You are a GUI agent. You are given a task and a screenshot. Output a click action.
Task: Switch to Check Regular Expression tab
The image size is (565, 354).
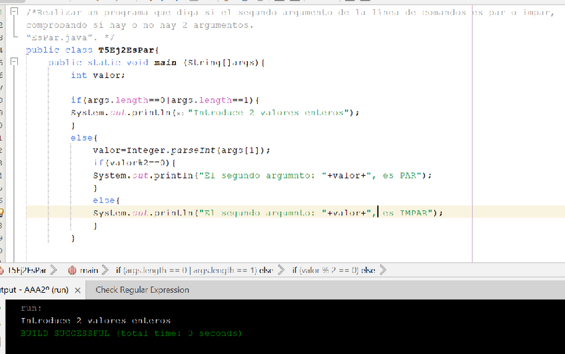pos(142,290)
